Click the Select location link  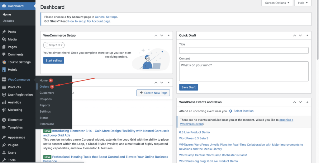(x=244, y=111)
